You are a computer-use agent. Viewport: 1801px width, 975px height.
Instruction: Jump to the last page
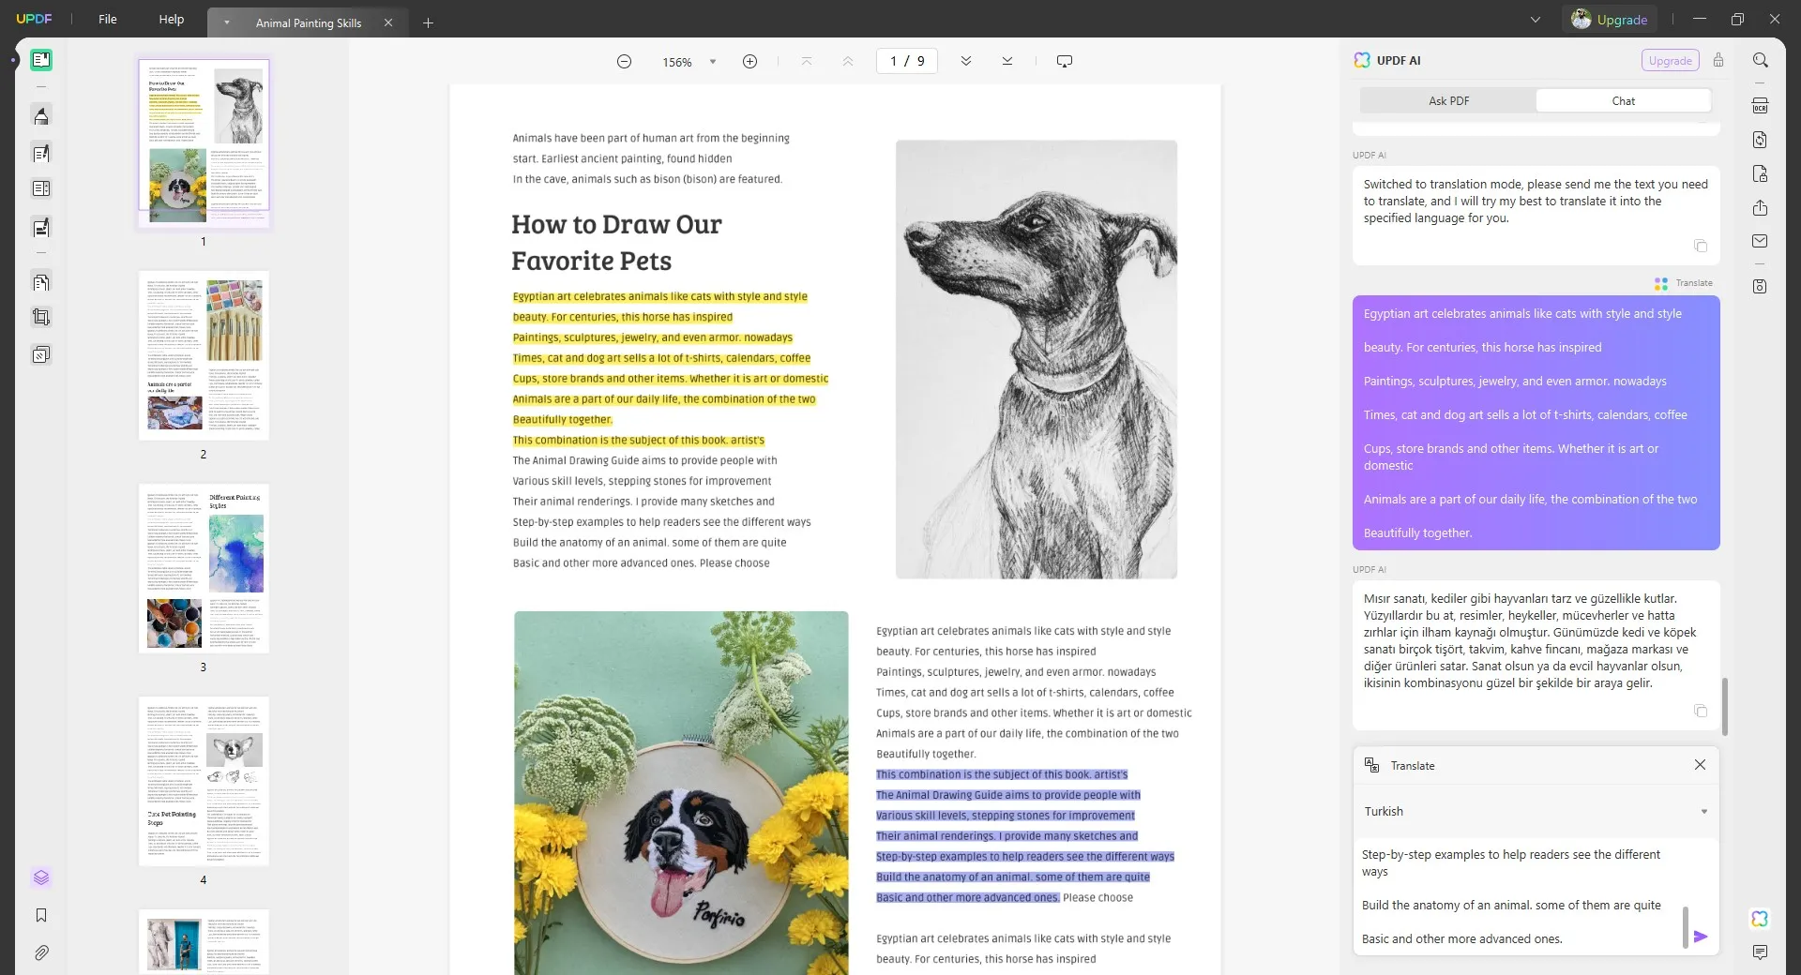1006,61
